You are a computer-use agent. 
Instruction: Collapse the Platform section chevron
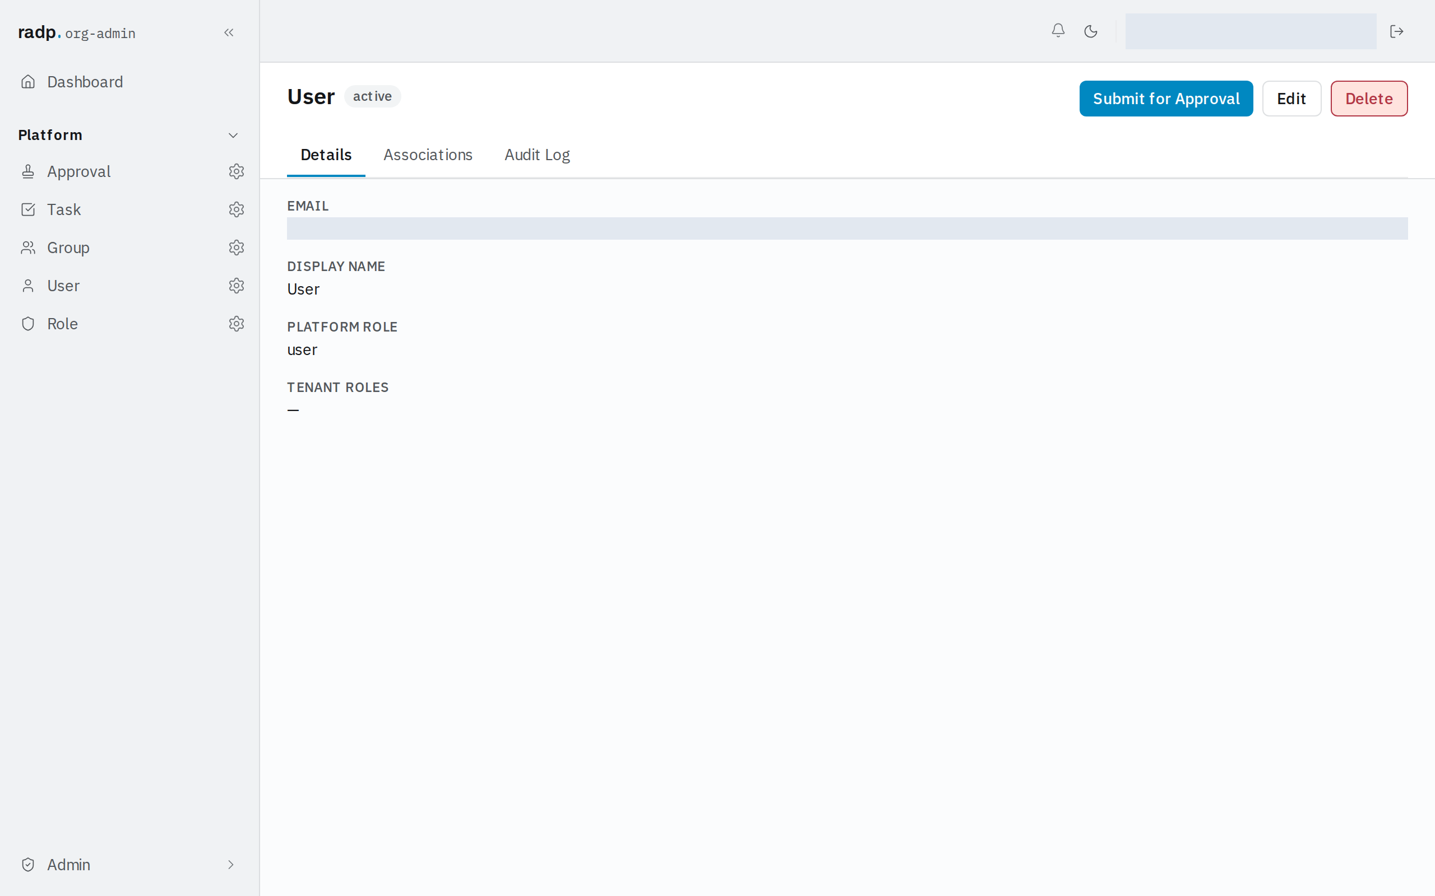point(233,135)
